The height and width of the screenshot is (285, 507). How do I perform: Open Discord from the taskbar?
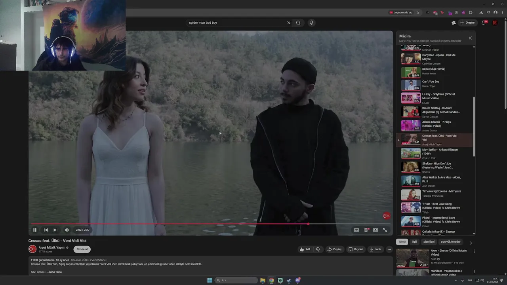[298, 280]
